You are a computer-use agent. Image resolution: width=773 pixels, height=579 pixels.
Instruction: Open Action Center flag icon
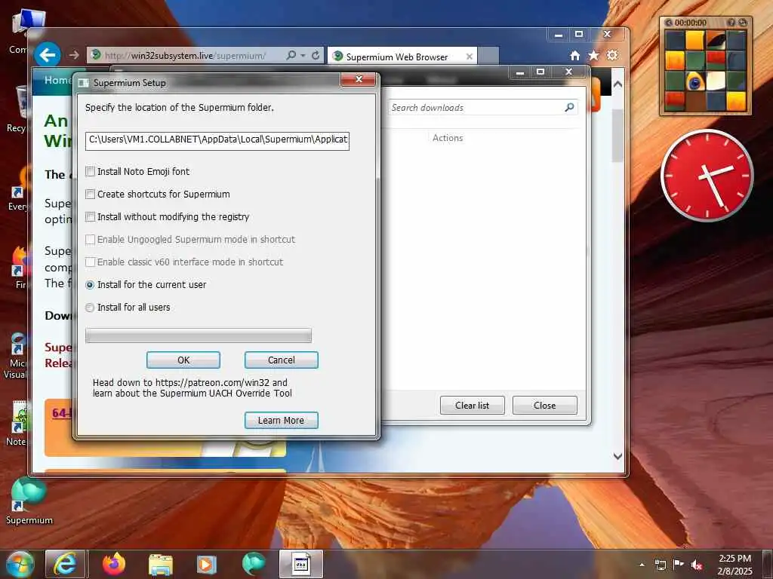[x=679, y=564]
